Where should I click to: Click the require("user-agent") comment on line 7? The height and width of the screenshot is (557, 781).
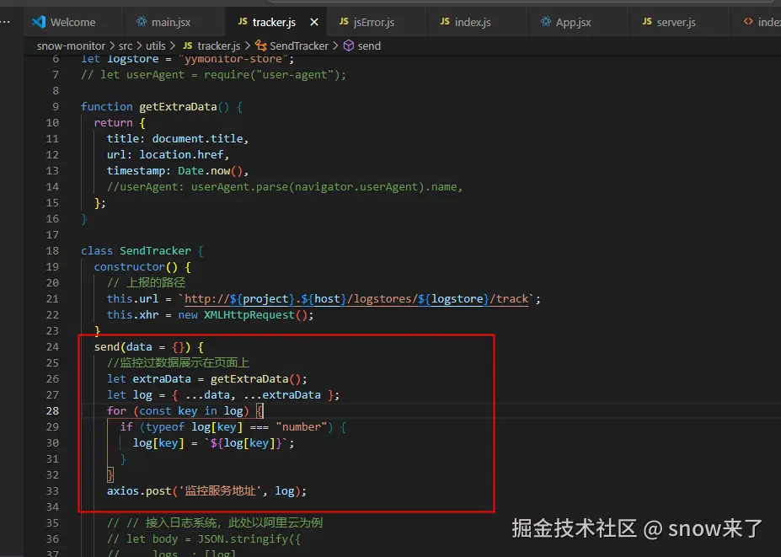(x=213, y=75)
